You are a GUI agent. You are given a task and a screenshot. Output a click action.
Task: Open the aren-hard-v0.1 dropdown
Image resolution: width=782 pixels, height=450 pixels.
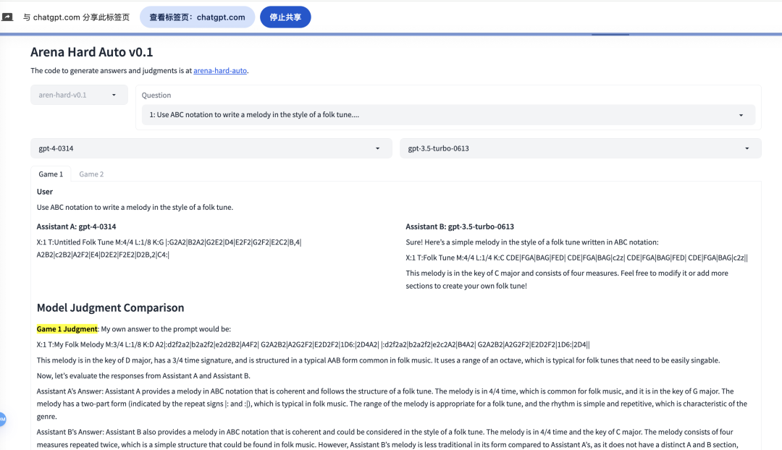tap(80, 95)
